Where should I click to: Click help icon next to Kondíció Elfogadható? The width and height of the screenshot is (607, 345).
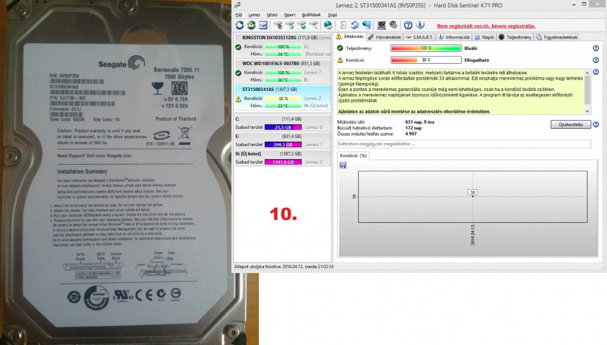(596, 60)
